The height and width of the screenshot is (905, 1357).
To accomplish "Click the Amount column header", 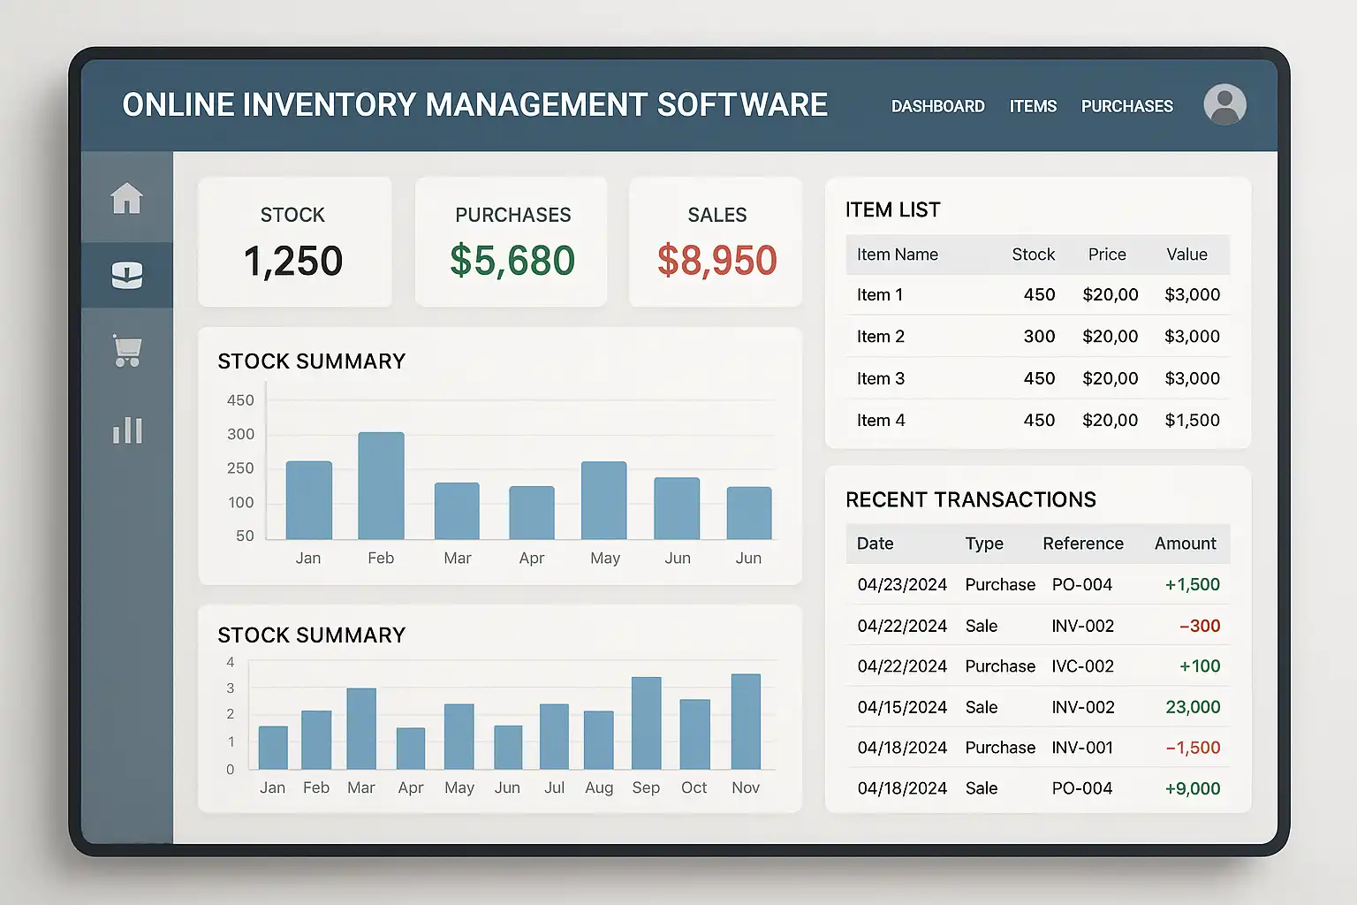I will coord(1185,544).
